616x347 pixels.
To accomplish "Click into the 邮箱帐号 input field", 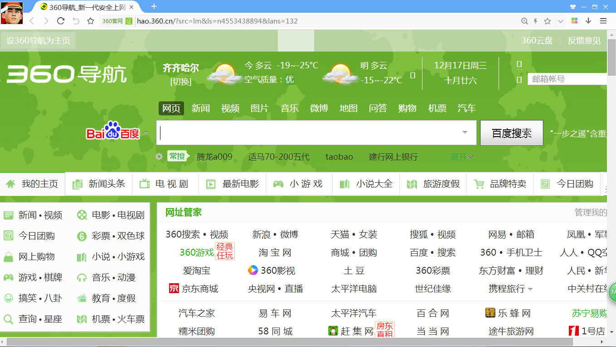I will [567, 79].
